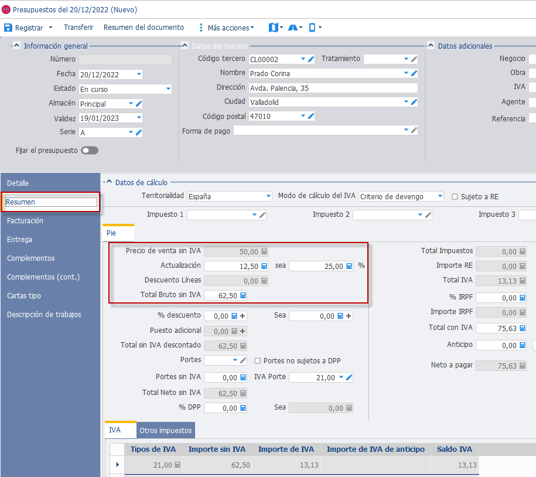Expand the Territorialidad España dropdown

point(269,196)
